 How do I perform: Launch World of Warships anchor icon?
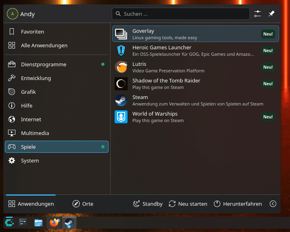click(121, 117)
